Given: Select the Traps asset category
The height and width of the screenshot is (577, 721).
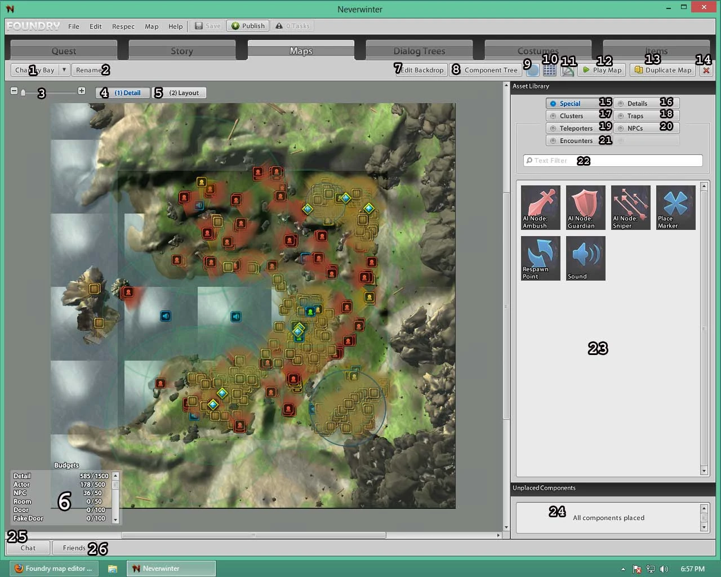Looking at the screenshot, I should 646,116.
